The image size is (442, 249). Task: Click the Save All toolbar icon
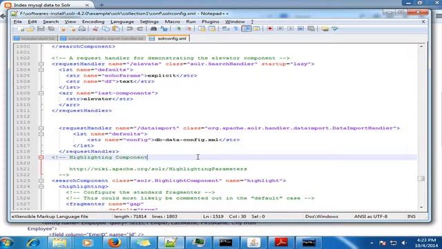(x=51, y=29)
